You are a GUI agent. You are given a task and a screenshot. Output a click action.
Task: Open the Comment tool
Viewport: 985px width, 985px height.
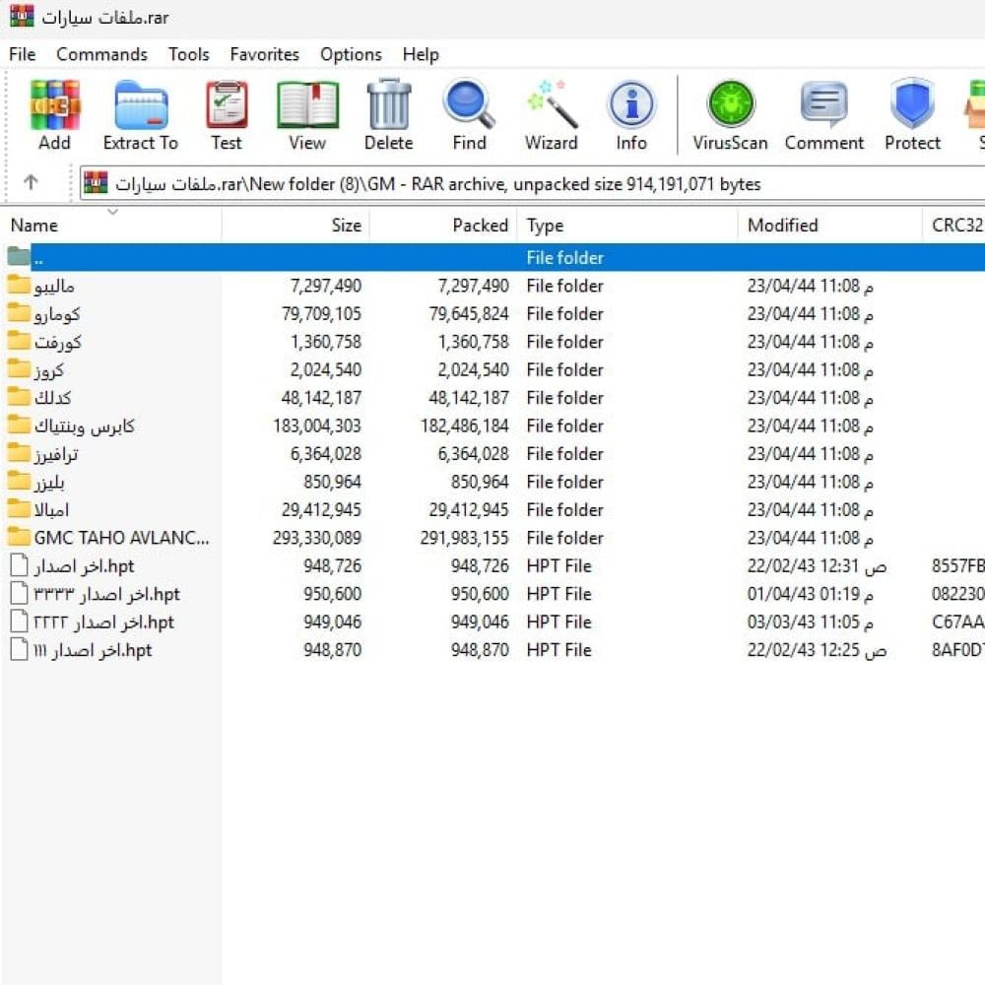point(823,106)
